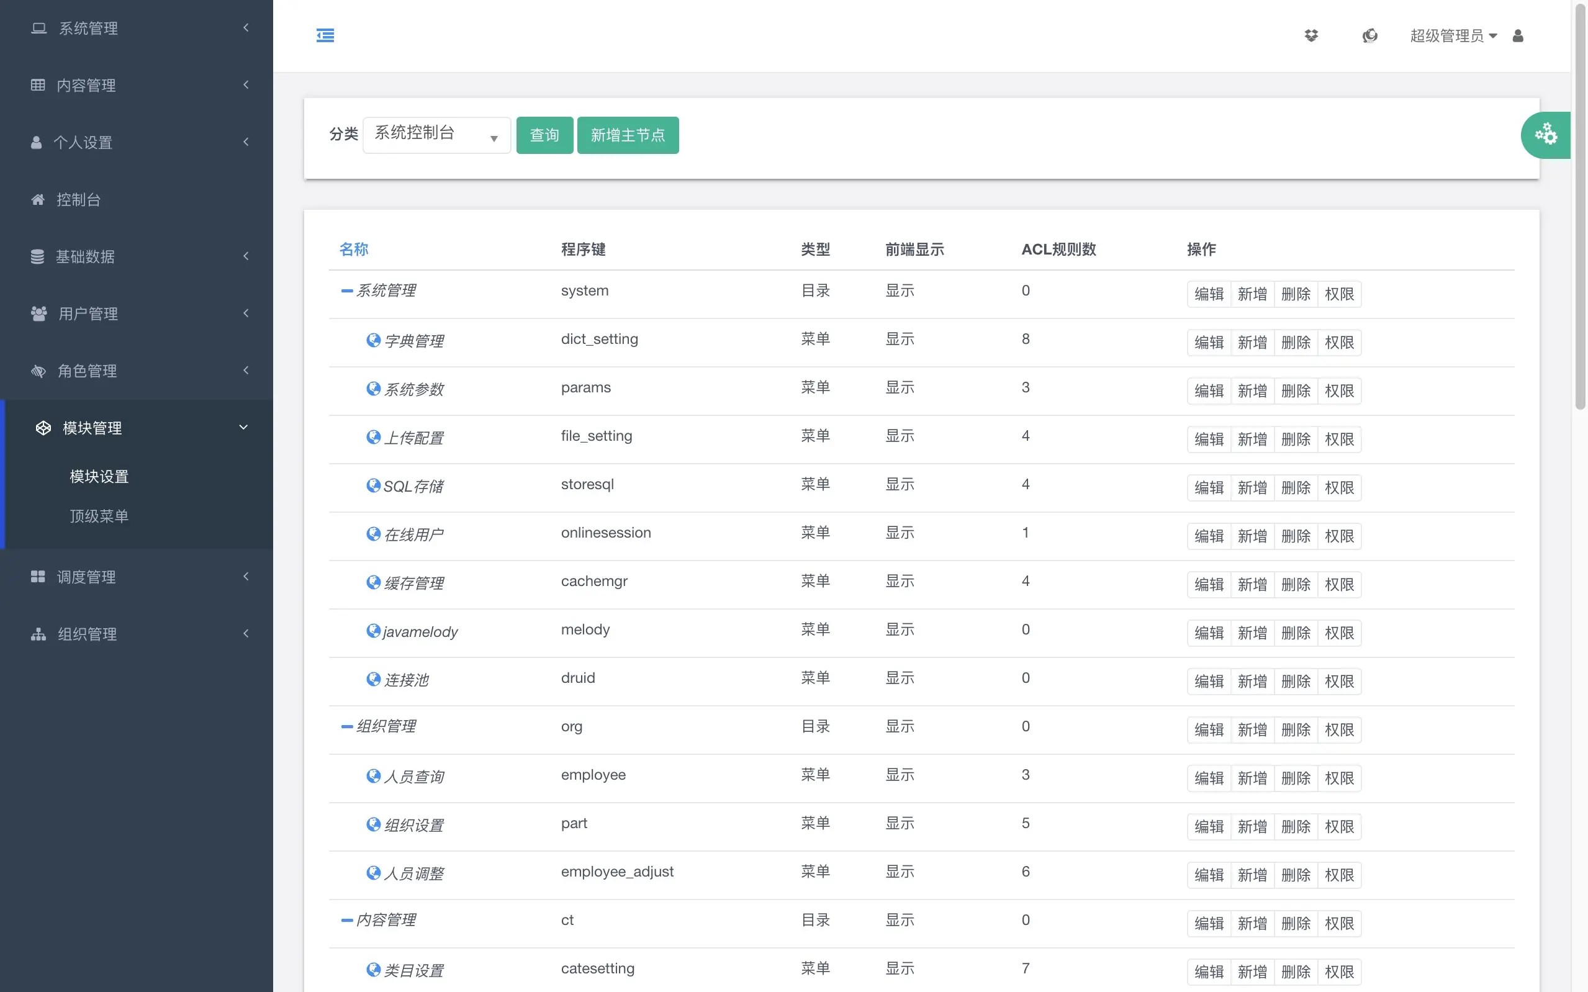Click 编辑 in the druid row
1588x992 pixels.
coord(1209,681)
